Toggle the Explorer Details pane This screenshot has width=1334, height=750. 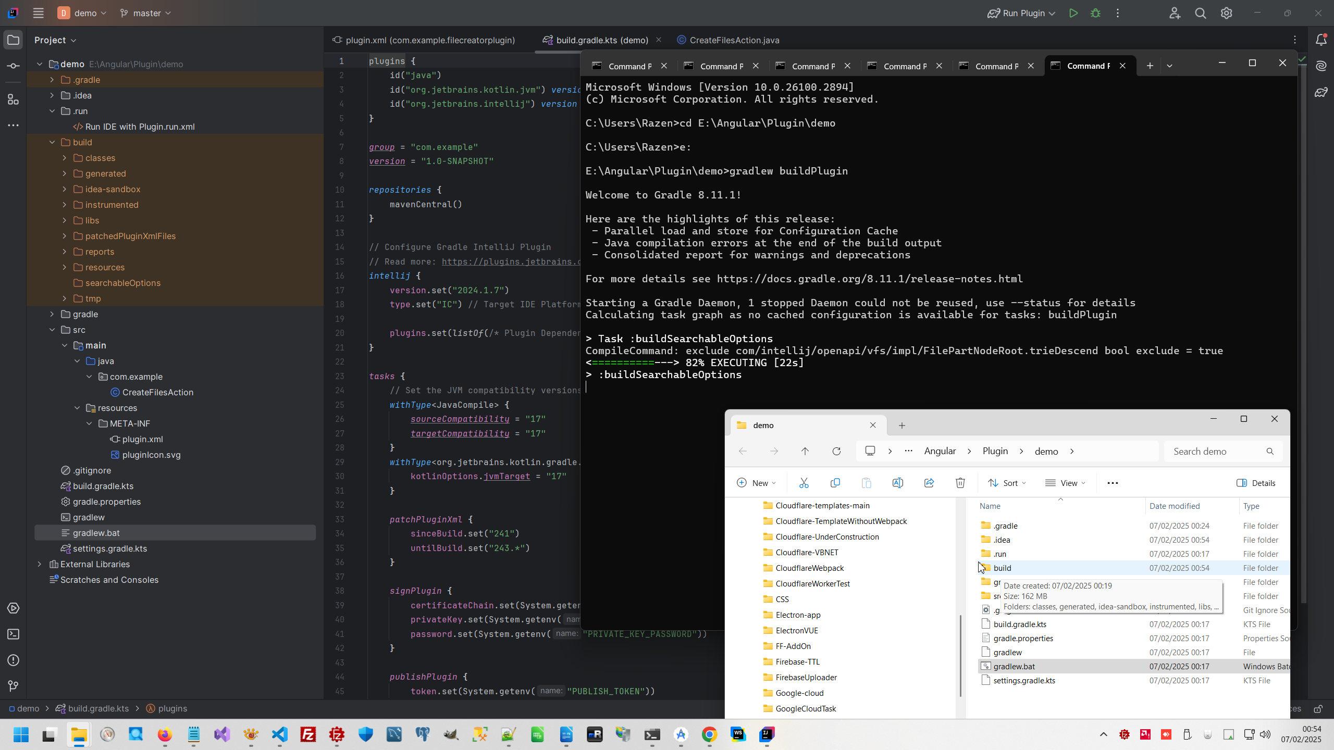click(1256, 483)
